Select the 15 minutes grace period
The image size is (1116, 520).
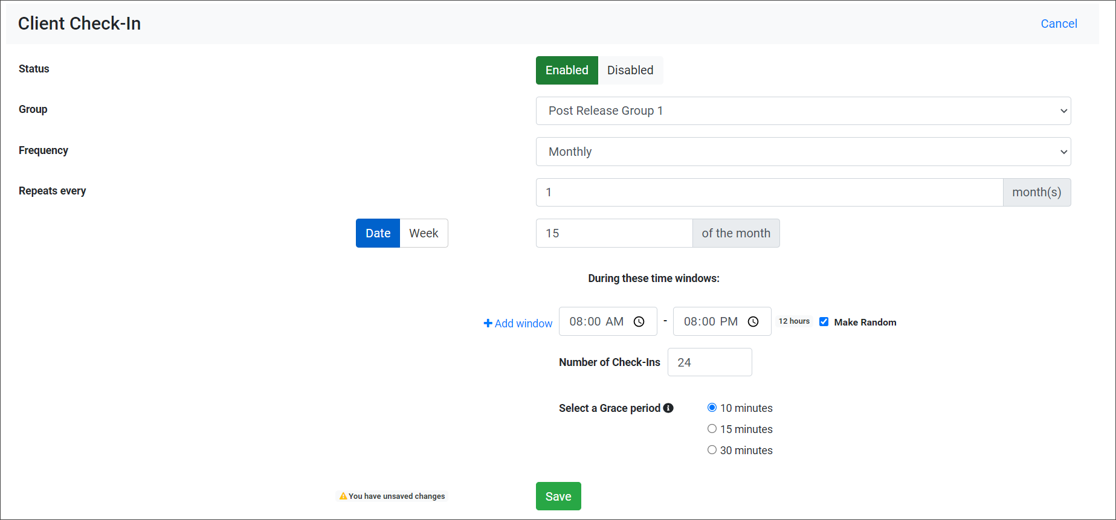coord(712,429)
